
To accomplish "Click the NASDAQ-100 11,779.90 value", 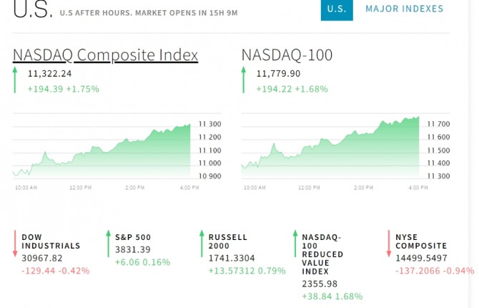I will pyautogui.click(x=278, y=73).
